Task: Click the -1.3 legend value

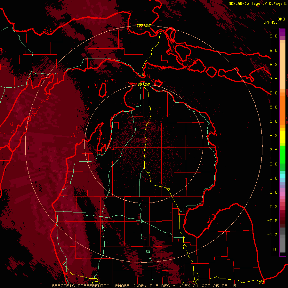Action: point(272,235)
